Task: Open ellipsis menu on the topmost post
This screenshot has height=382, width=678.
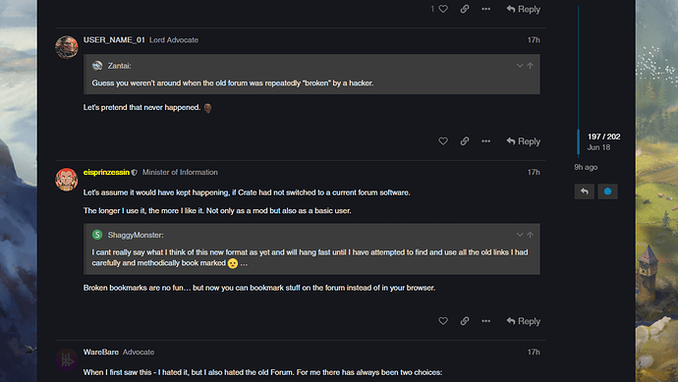Action: click(x=486, y=9)
